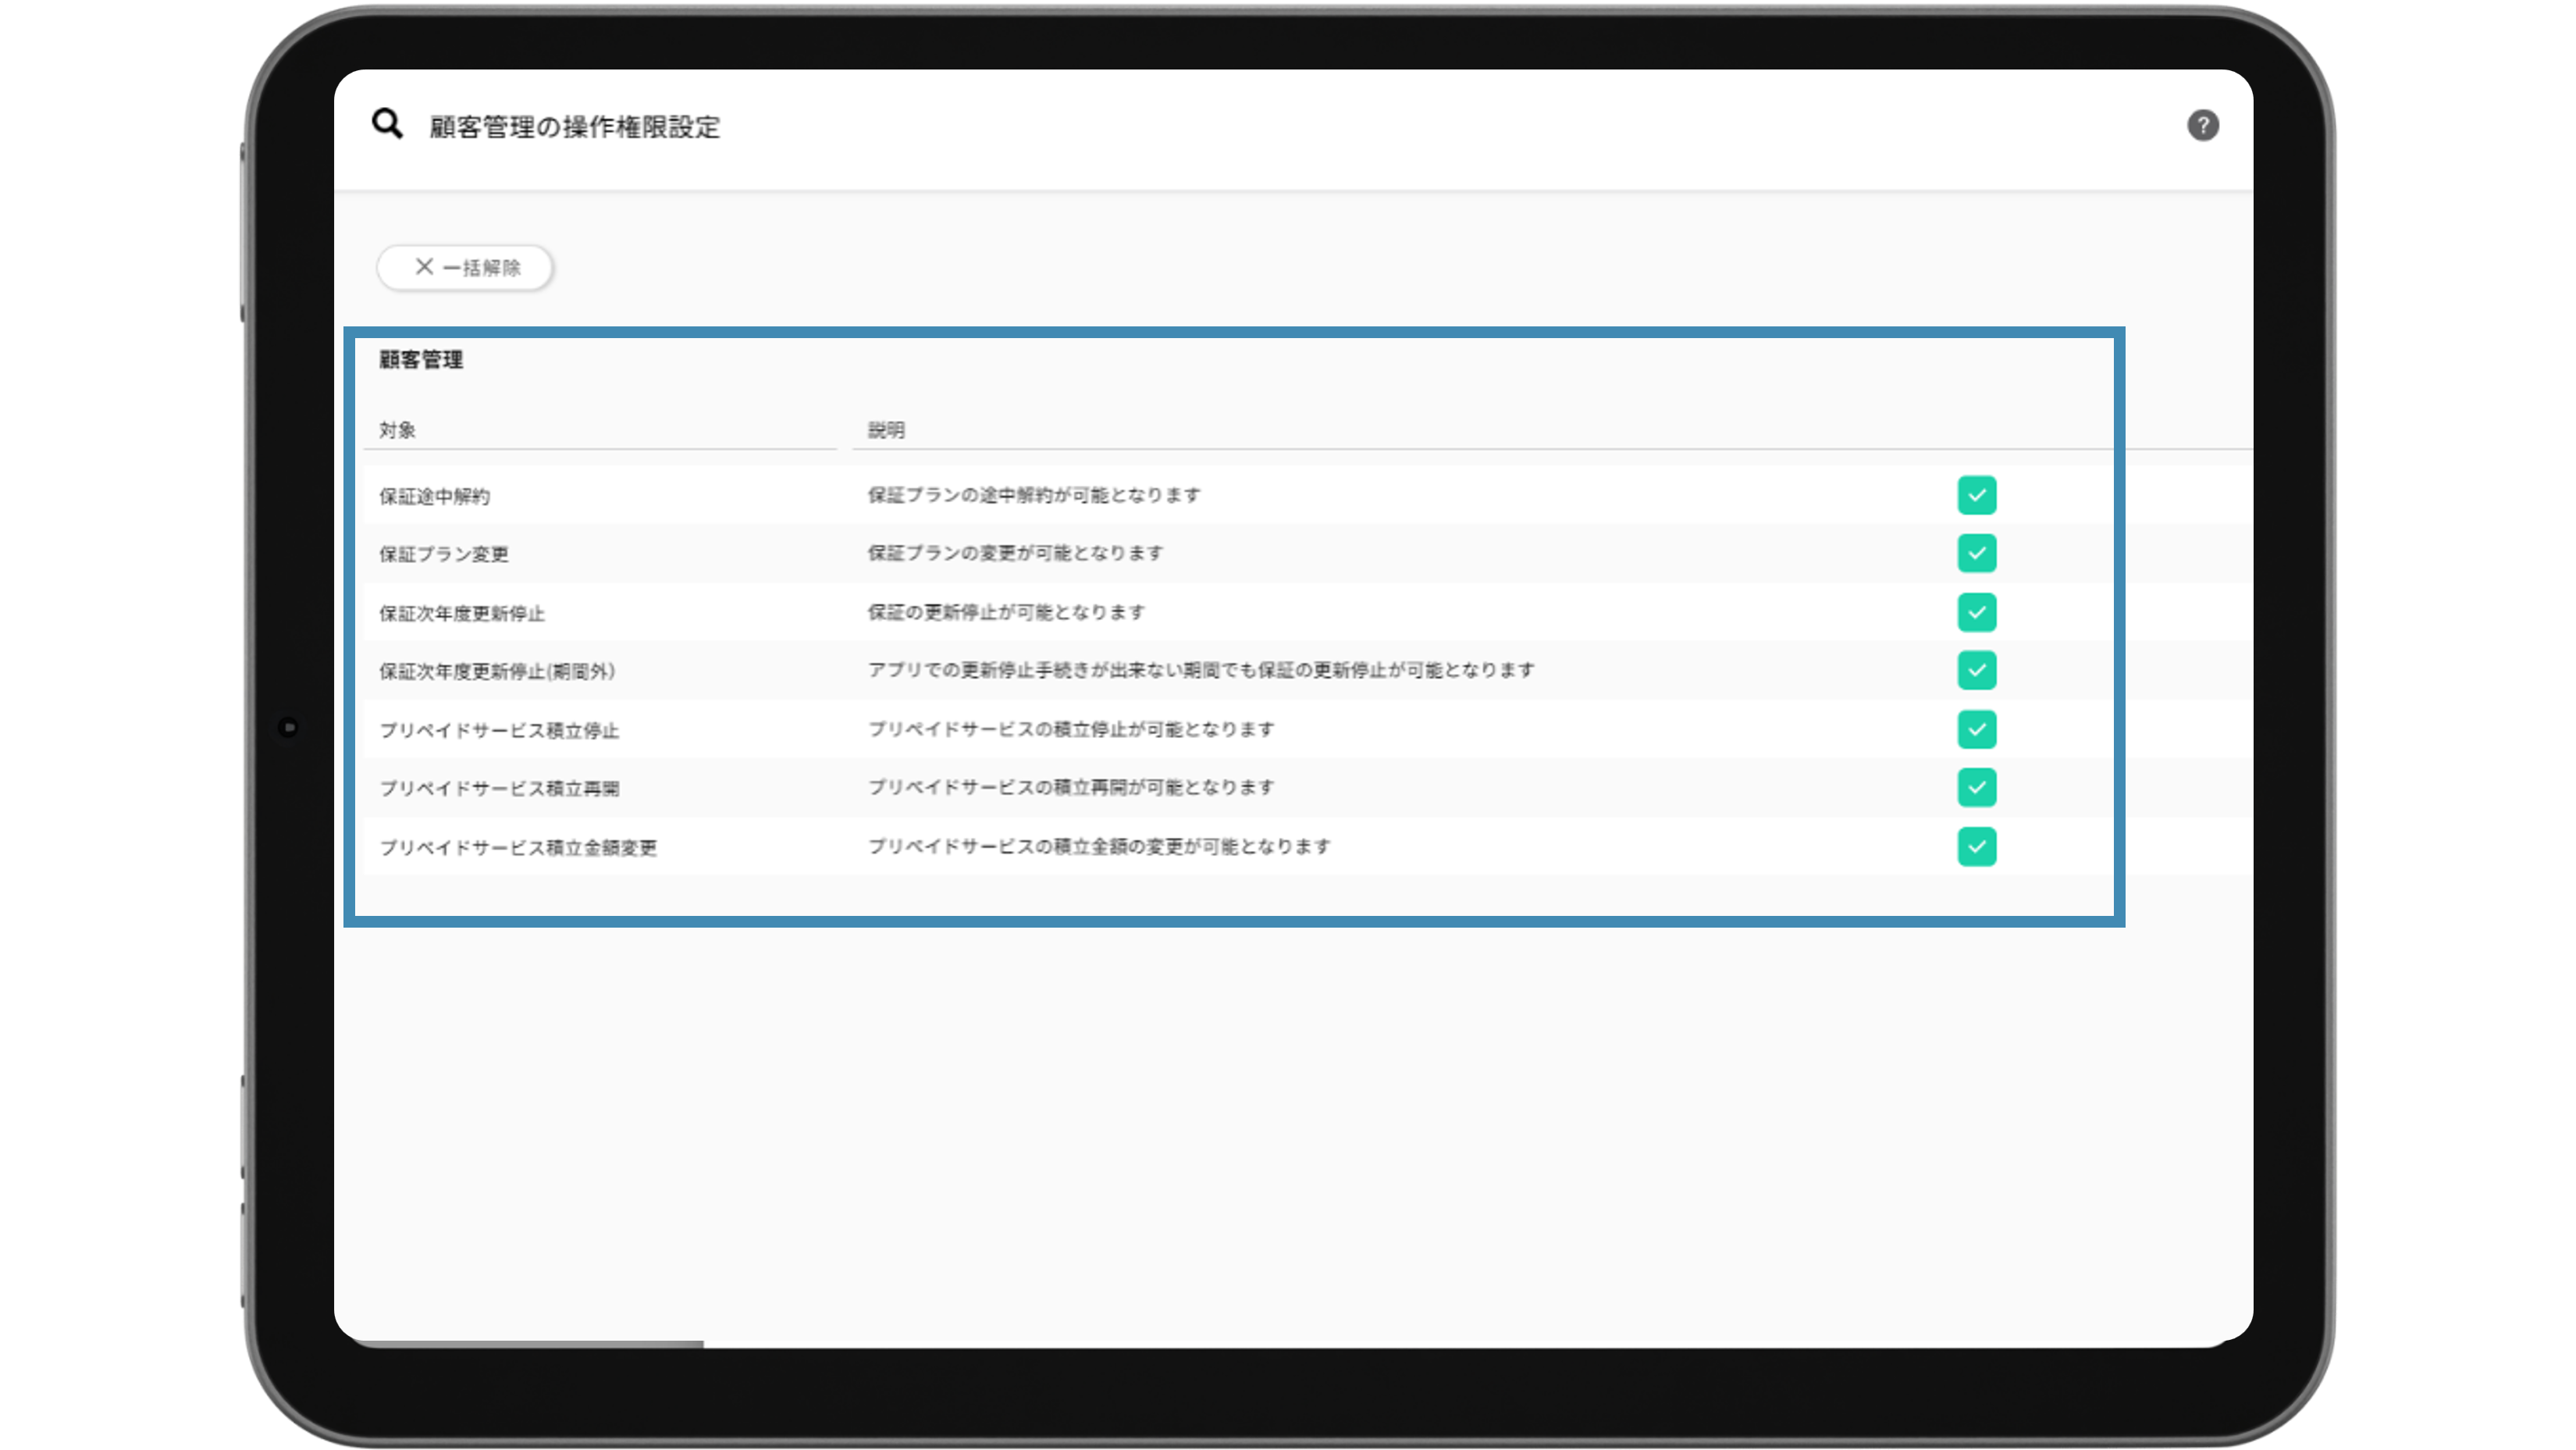Click 顧客管理の操作権限設定 search title field
The width and height of the screenshot is (2576, 1450).
point(575,127)
